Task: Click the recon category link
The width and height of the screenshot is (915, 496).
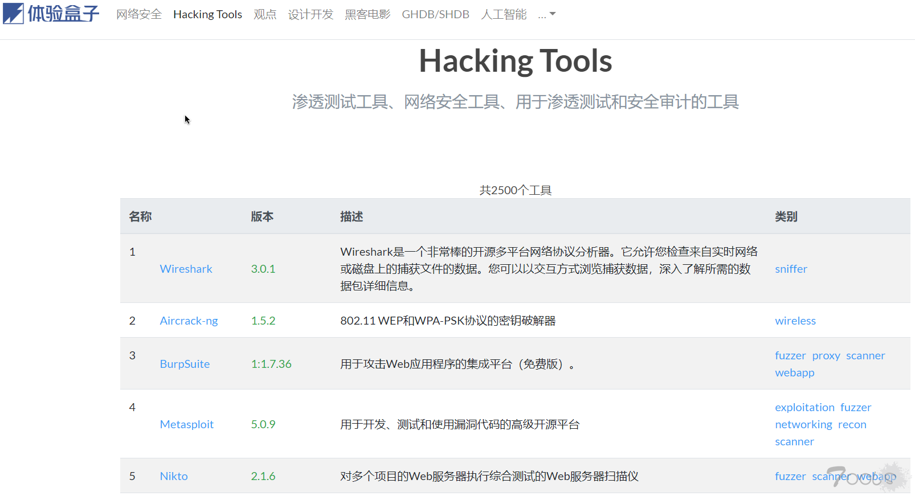Action: [852, 424]
